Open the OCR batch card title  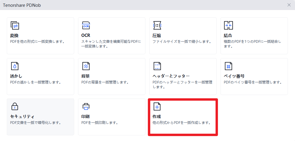(86, 36)
